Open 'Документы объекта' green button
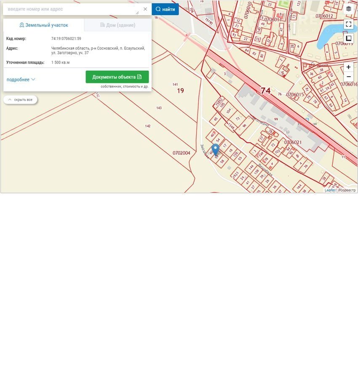358x383 pixels. [x=117, y=77]
